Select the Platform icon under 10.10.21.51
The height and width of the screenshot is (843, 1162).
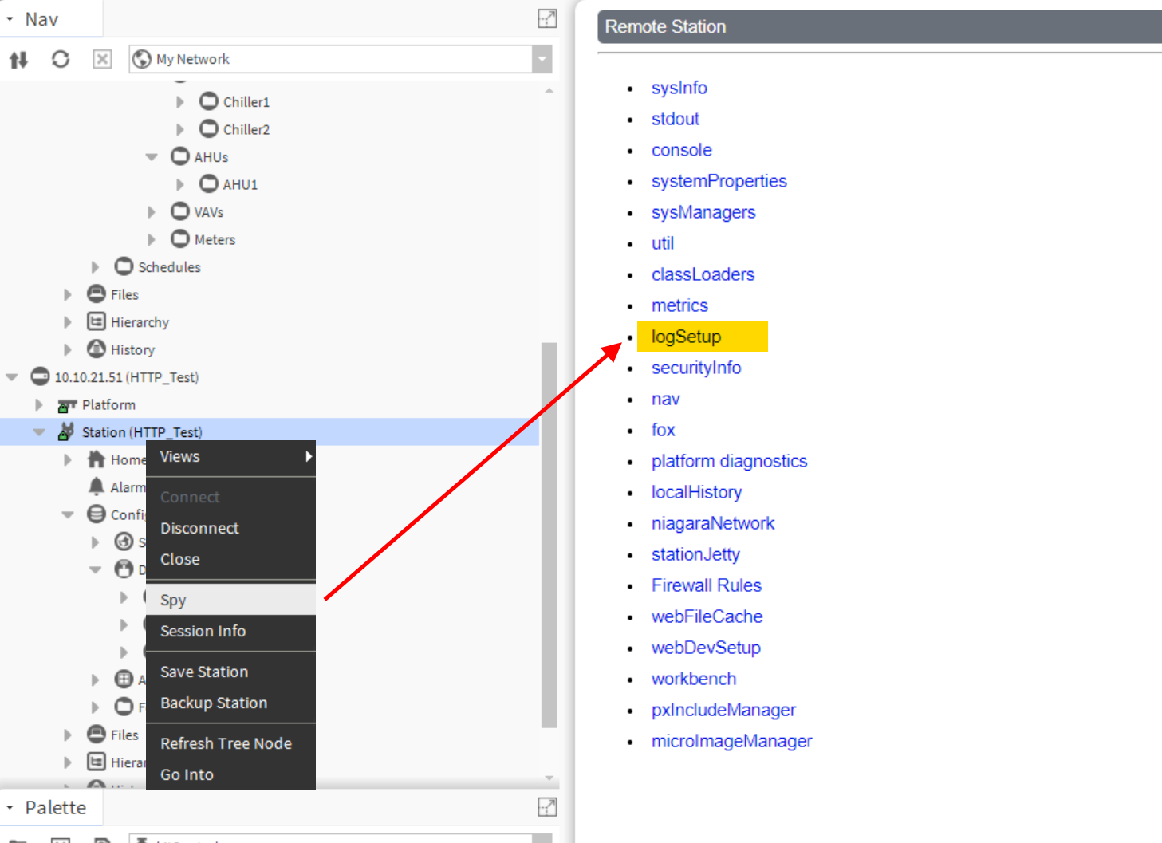pos(67,404)
